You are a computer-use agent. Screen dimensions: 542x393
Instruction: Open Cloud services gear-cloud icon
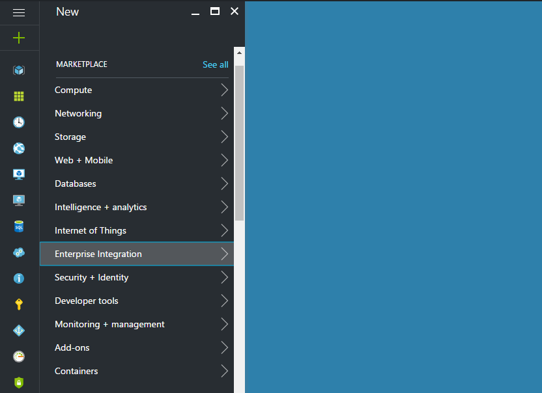[x=19, y=252]
